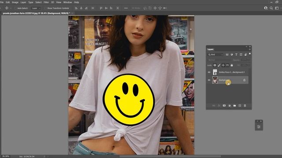The height and width of the screenshot is (158, 282).
Task: Click the Background layer lock icon
Action: pyautogui.click(x=244, y=80)
